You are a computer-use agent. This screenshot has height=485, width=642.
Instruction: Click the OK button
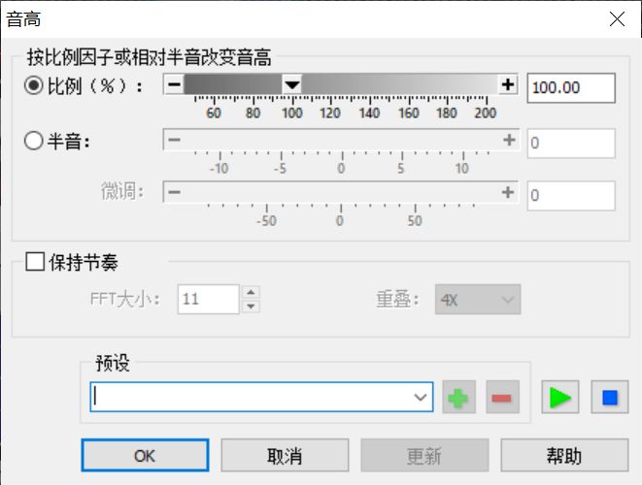(145, 456)
